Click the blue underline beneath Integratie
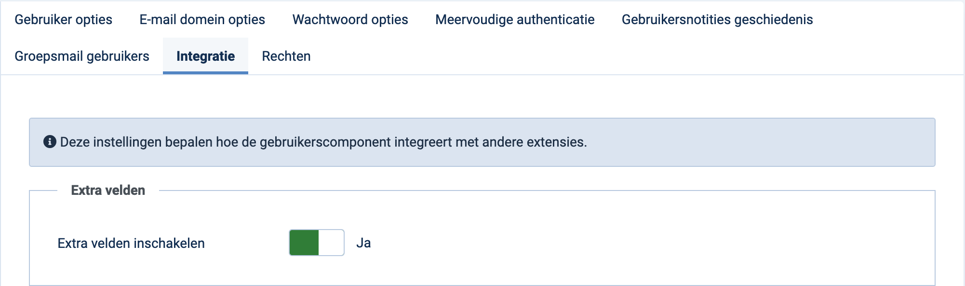Image resolution: width=965 pixels, height=286 pixels. pos(205,73)
